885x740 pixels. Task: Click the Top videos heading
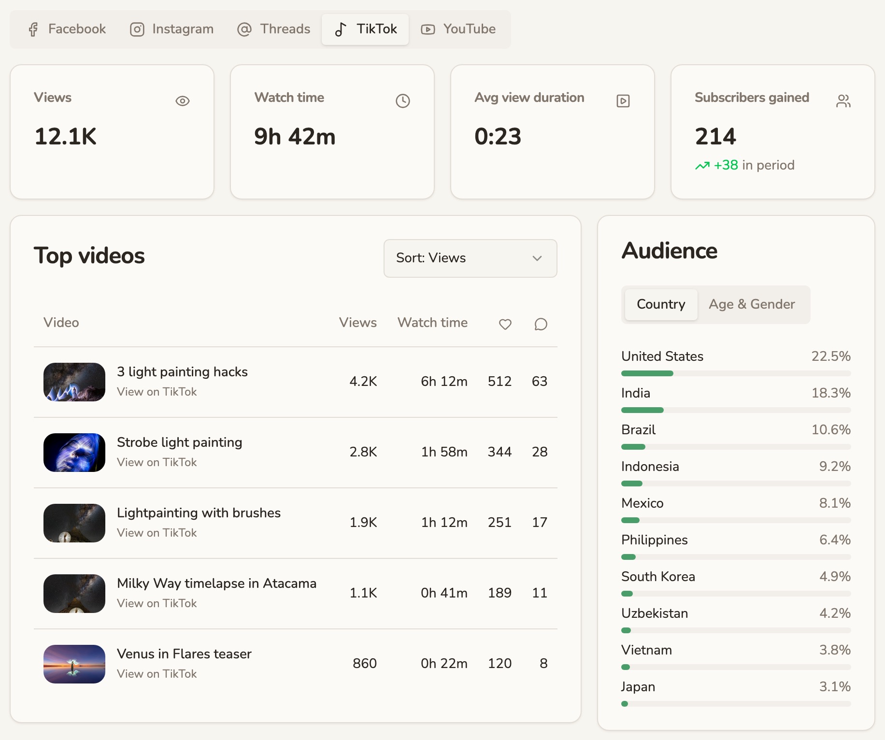pyautogui.click(x=89, y=256)
